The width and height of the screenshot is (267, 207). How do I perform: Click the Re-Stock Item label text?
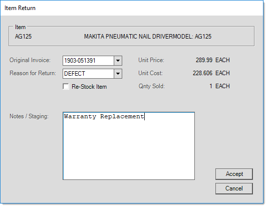coord(89,87)
